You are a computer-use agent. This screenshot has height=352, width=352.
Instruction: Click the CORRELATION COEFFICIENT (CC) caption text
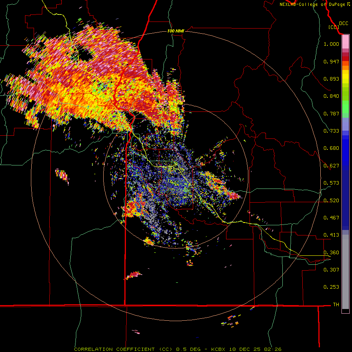click(x=123, y=349)
